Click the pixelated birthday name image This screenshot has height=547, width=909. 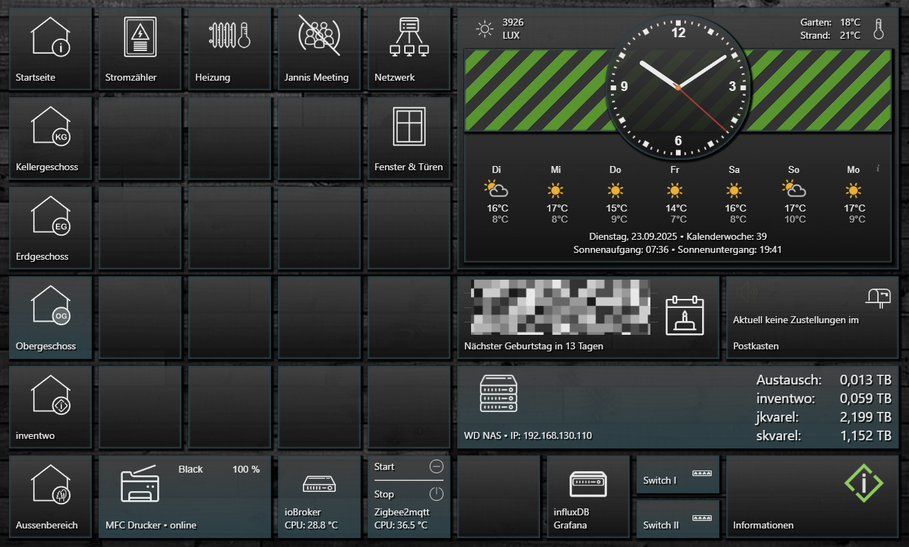[561, 308]
